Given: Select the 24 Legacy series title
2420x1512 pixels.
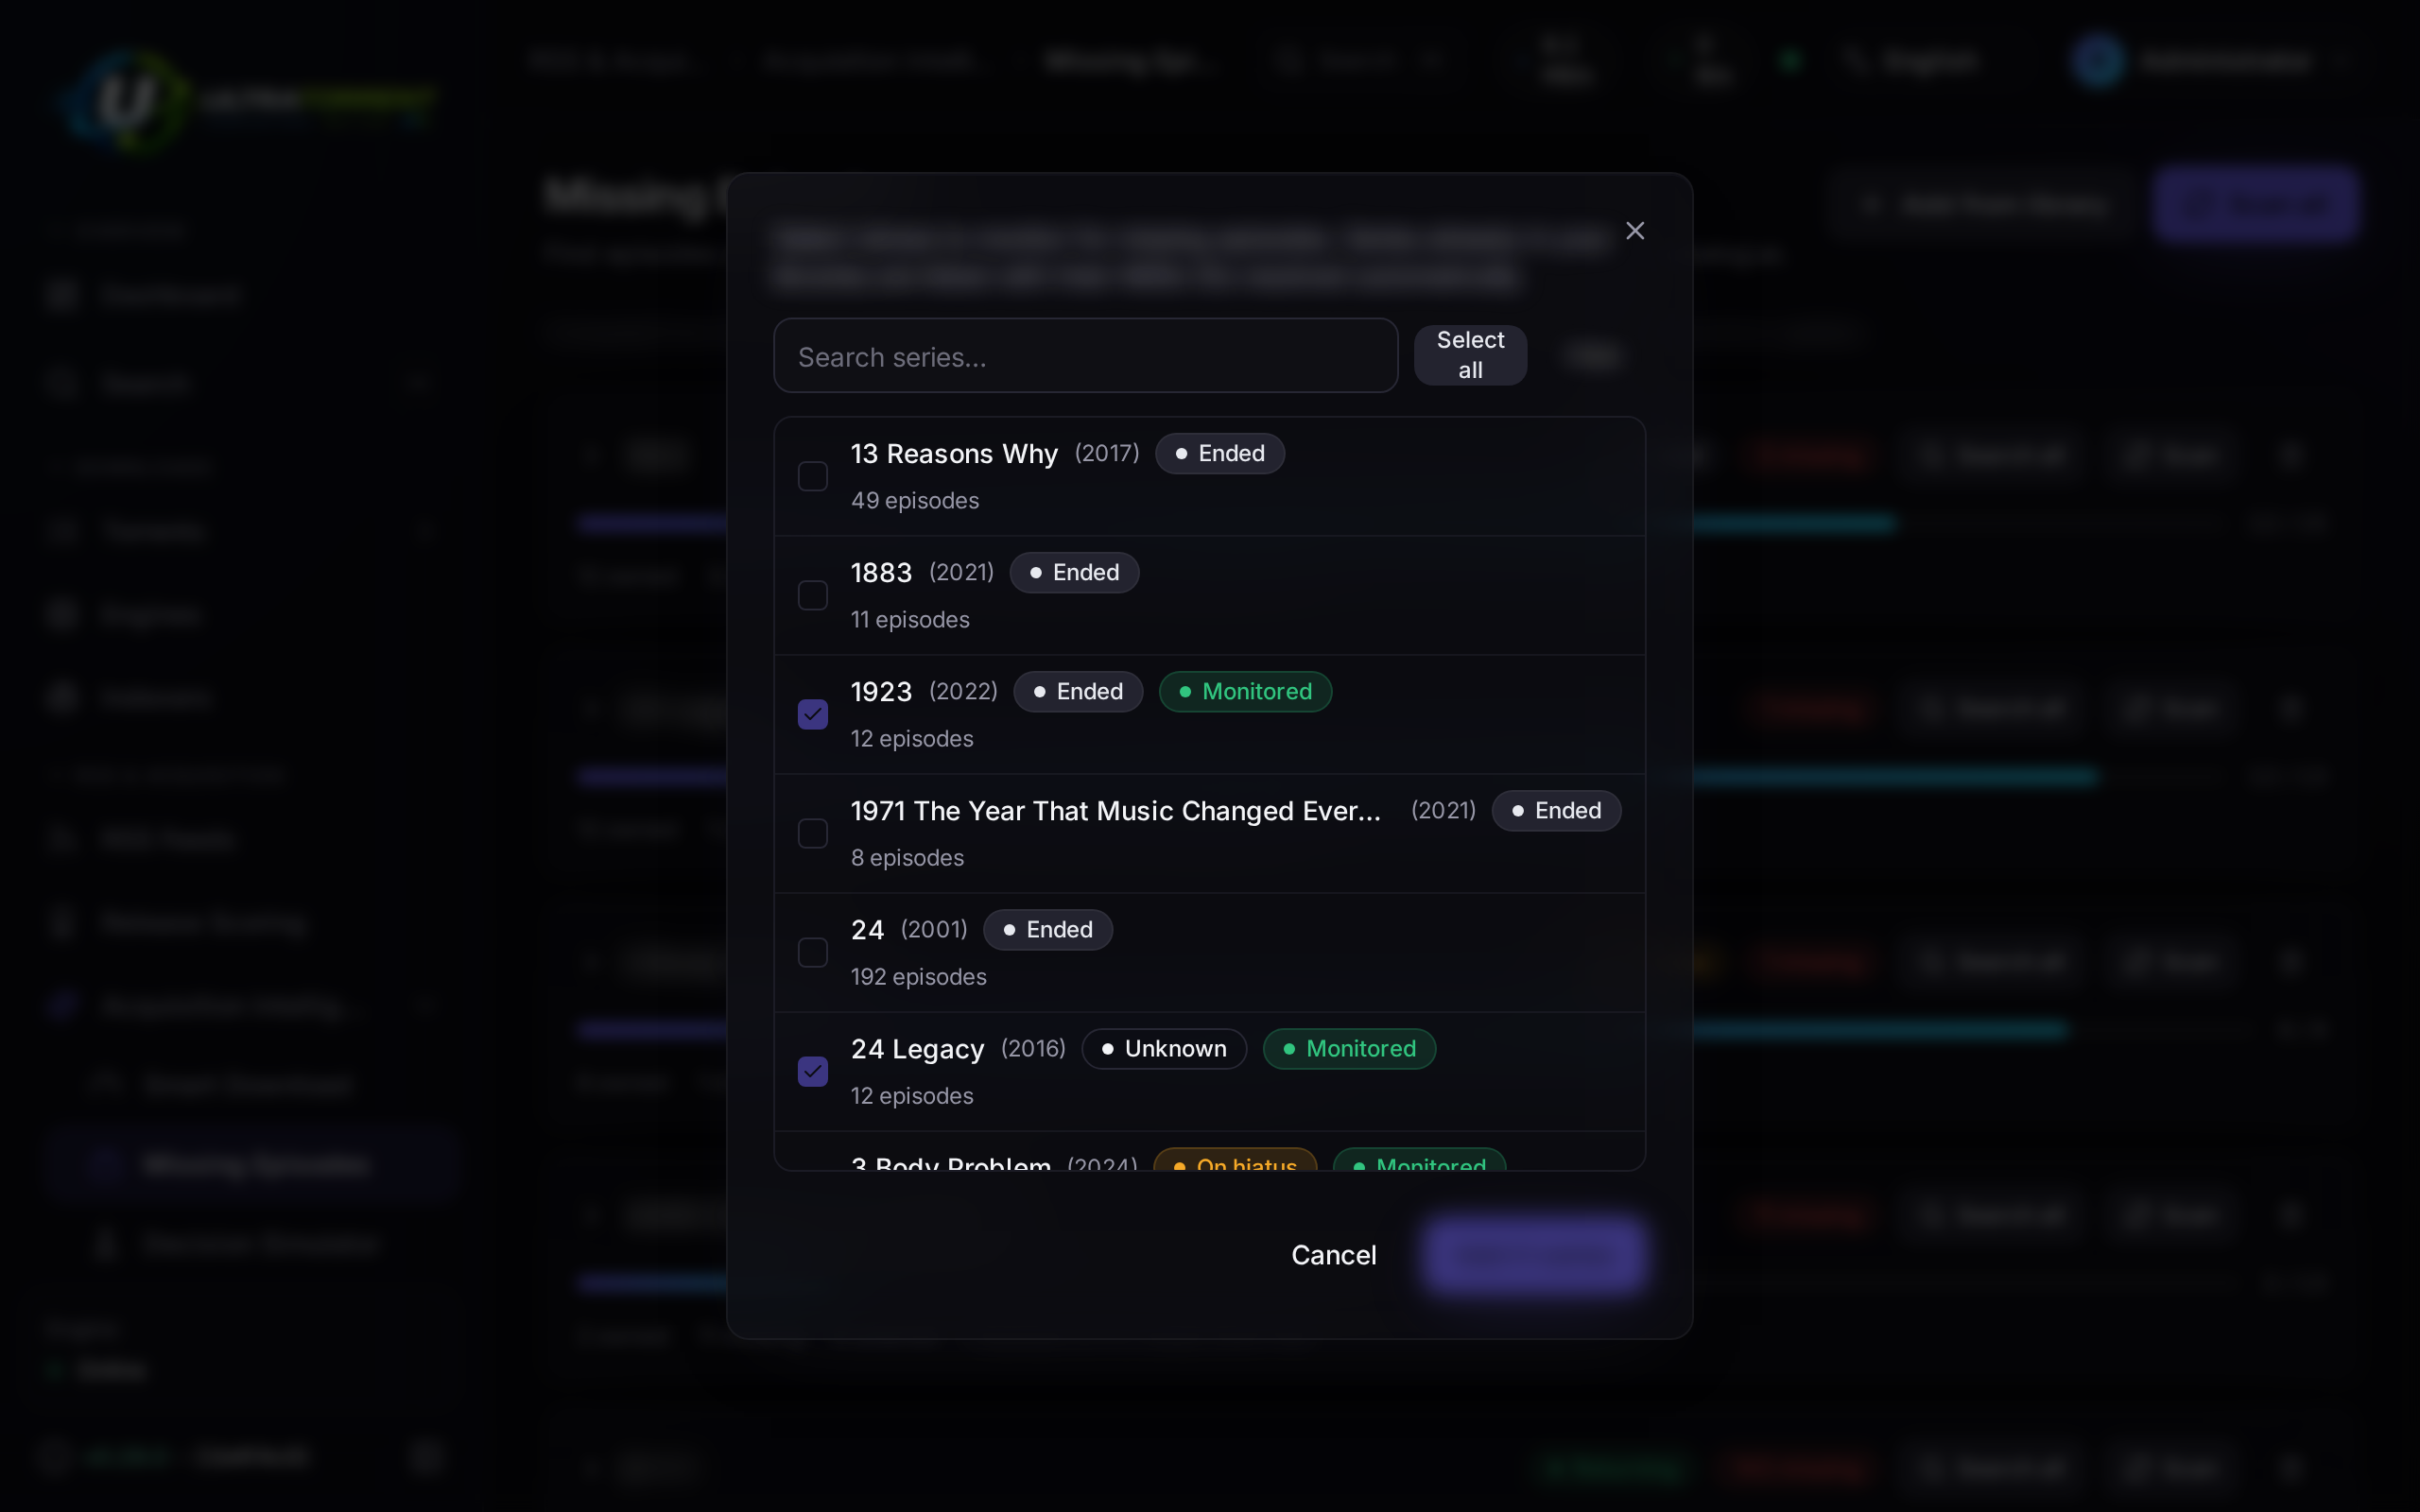Looking at the screenshot, I should click(918, 1049).
